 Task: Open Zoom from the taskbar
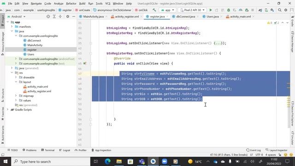click(165, 161)
